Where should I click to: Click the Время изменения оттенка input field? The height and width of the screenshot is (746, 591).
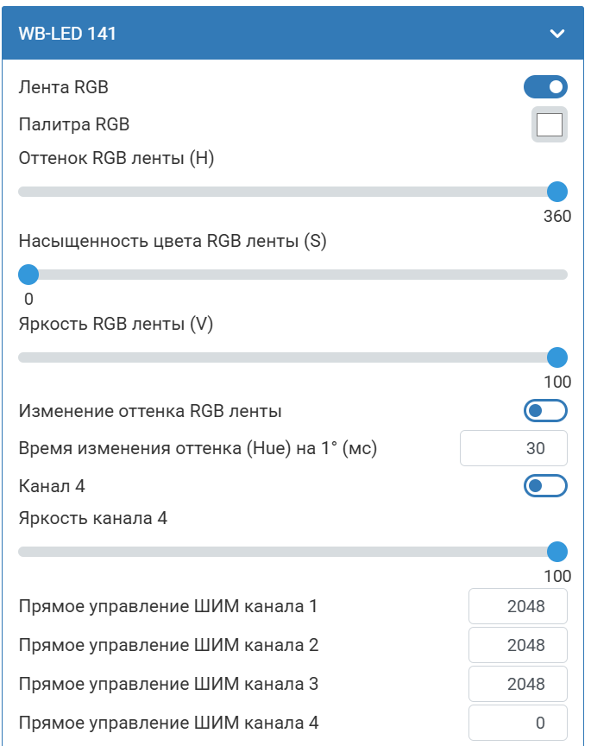pos(514,449)
